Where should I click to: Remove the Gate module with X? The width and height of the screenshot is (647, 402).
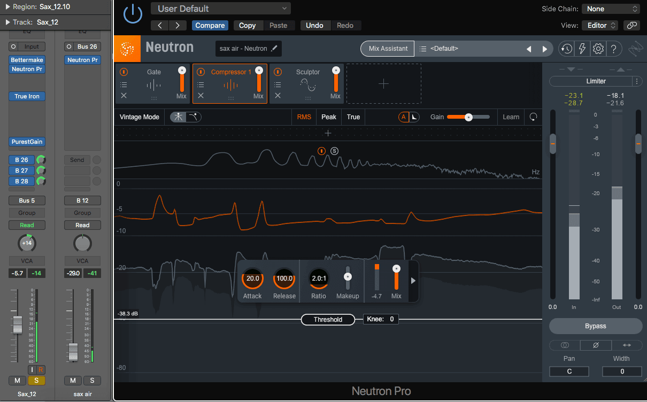click(x=124, y=96)
